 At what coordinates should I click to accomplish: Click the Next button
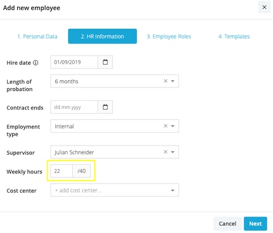[x=255, y=224]
